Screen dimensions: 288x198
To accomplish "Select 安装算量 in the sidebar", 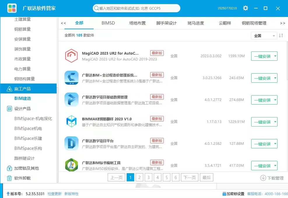I will (22, 39).
